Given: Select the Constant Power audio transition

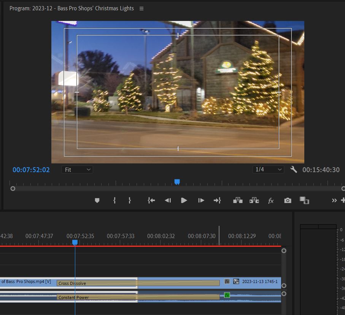Looking at the screenshot, I should [x=138, y=297].
